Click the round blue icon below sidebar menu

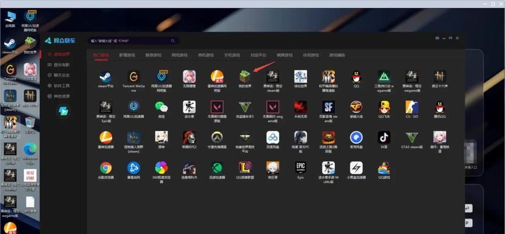pyautogui.click(x=64, y=112)
